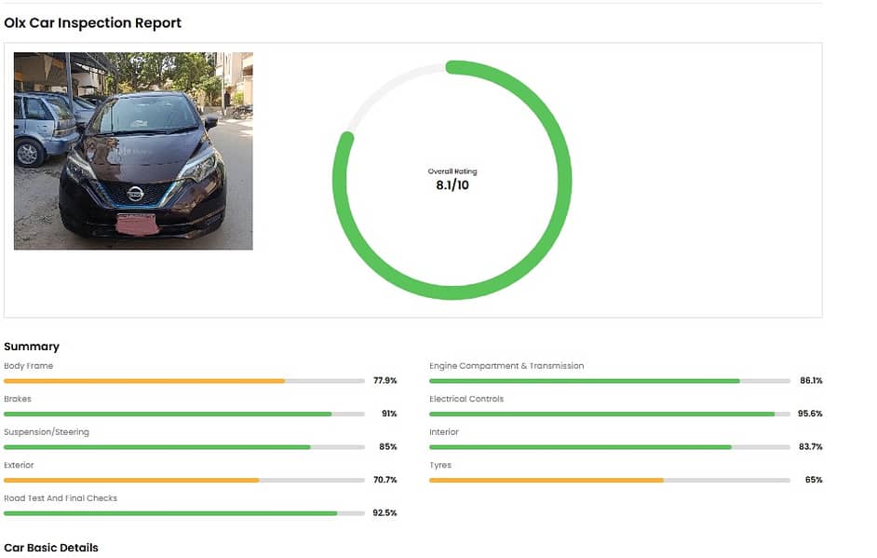Screen dimensions: 877x558
Task: Select the Body Frame progress bar
Action: [x=184, y=381]
